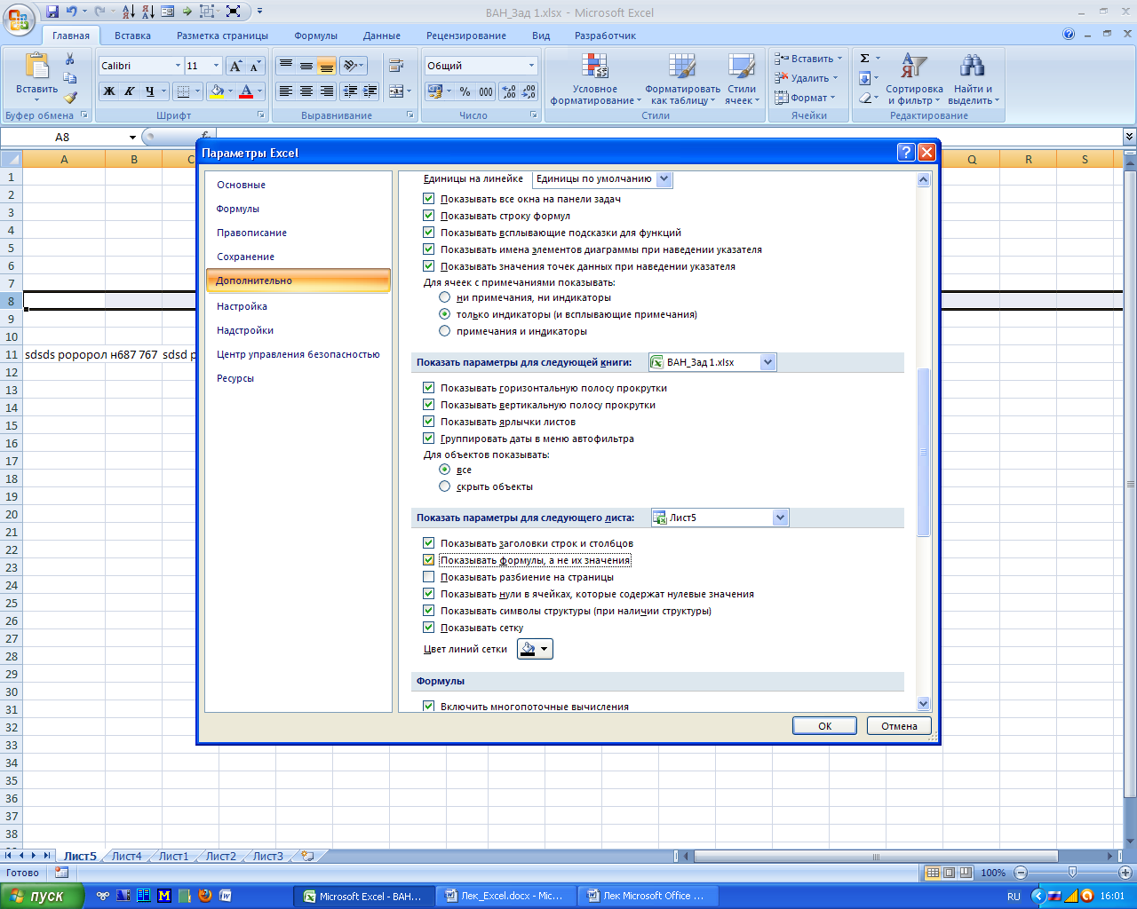1137x909 pixels.
Task: Click the Name Box showing A8
Action: 62,138
